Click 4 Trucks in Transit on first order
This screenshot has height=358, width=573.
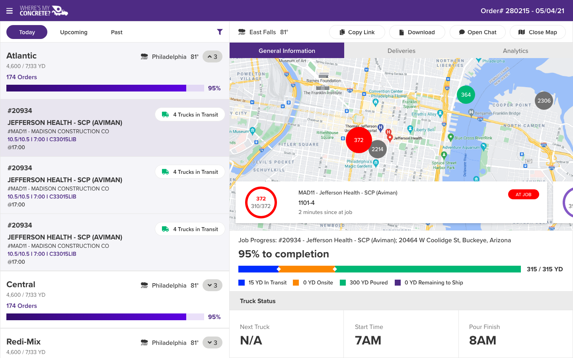[x=190, y=115]
